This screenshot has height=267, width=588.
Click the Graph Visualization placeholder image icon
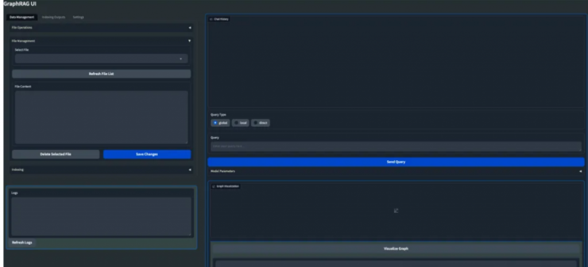tap(396, 211)
